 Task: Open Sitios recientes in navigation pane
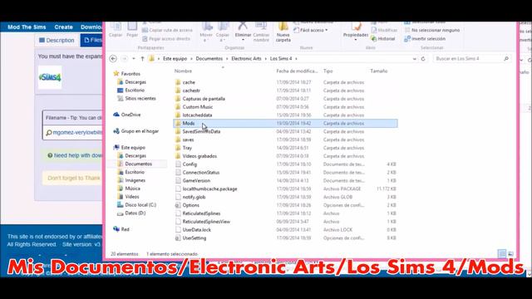(140, 98)
